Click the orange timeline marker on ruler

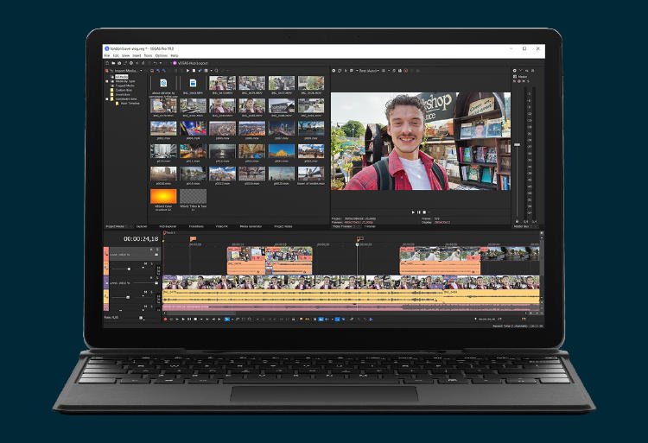(x=193, y=238)
